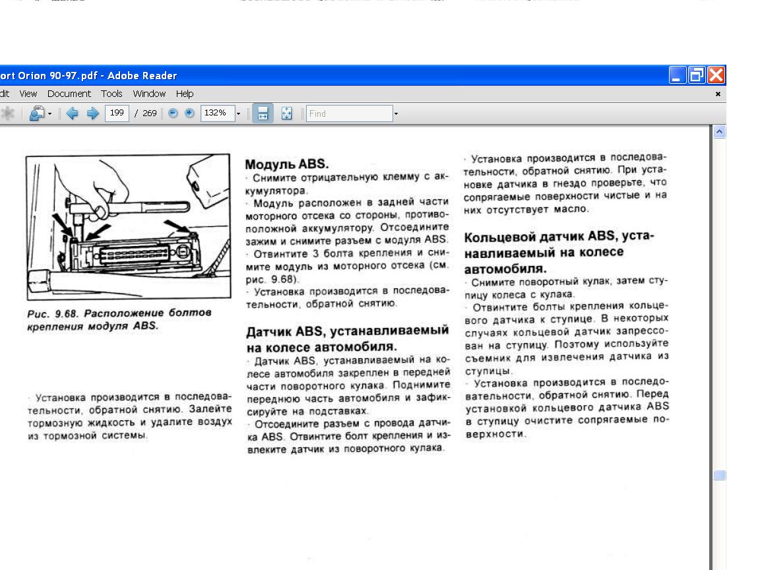
Task: Open the collaborate icon's dropdown arrow
Action: point(49,113)
